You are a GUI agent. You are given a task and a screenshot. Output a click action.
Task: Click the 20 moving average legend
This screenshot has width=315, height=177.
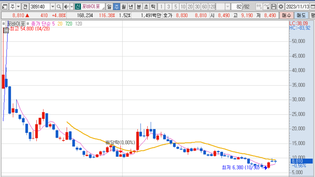(60, 24)
